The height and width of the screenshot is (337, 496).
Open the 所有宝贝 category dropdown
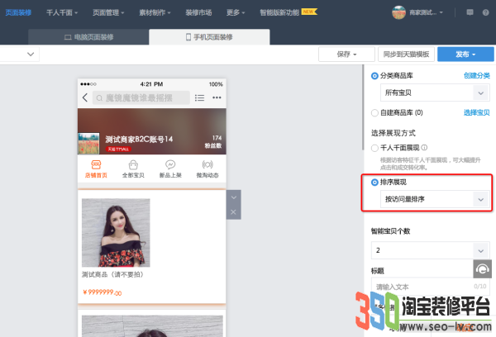[x=435, y=93]
